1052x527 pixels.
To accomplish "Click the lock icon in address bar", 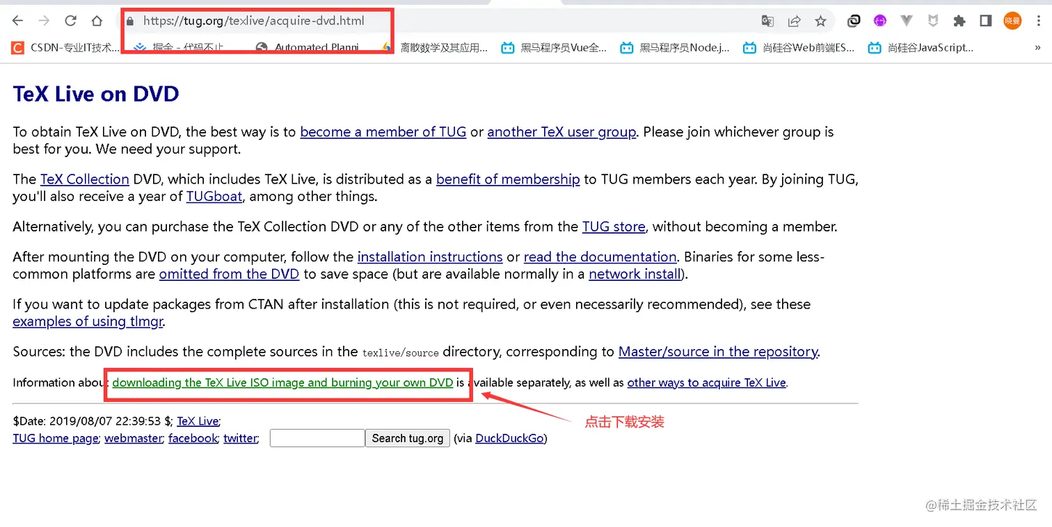I will point(129,21).
